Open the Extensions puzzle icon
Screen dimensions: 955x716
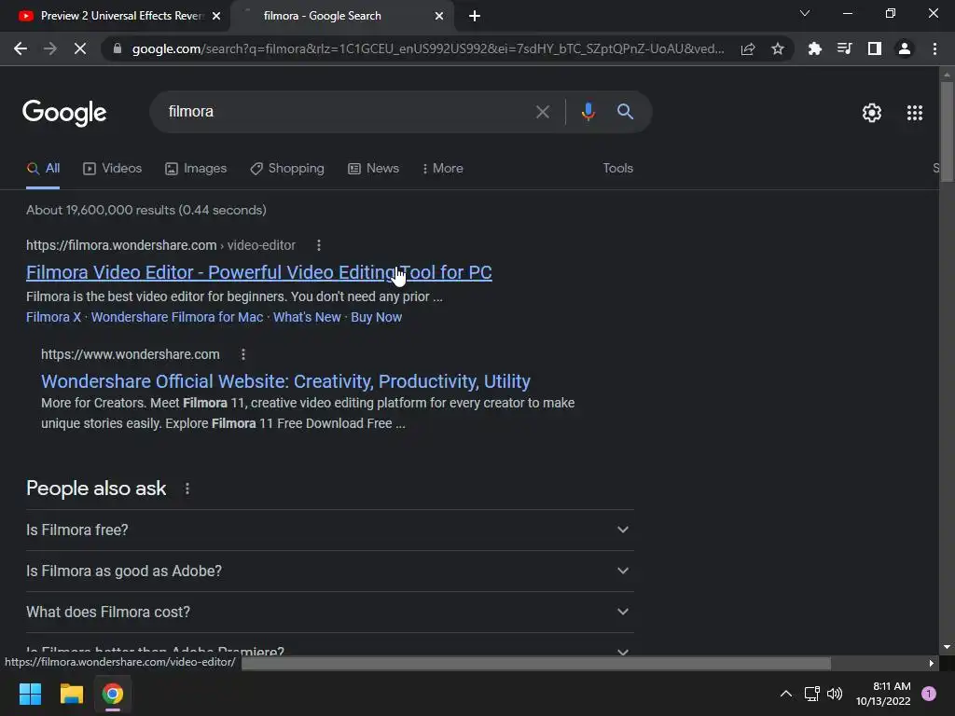pyautogui.click(x=815, y=48)
